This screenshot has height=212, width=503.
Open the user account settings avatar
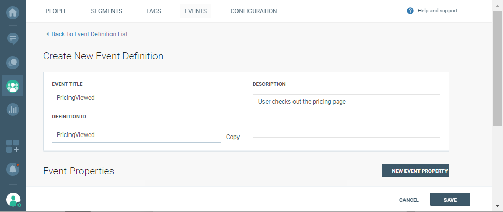[x=13, y=200]
